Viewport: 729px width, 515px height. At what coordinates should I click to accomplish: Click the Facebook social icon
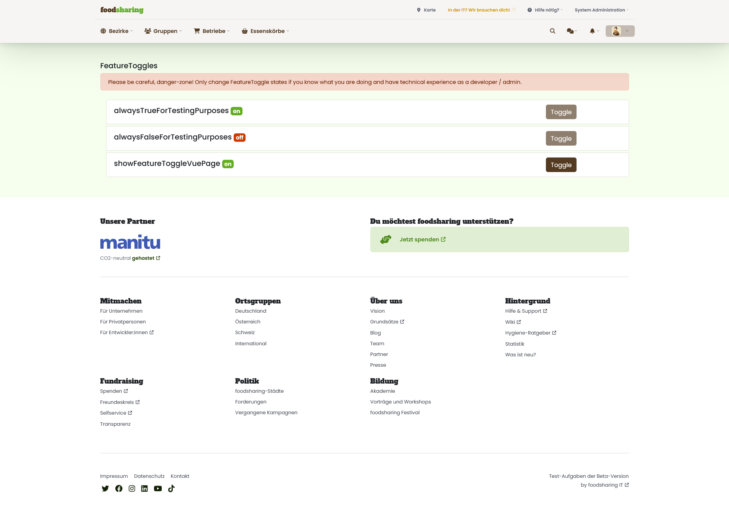[x=119, y=488]
